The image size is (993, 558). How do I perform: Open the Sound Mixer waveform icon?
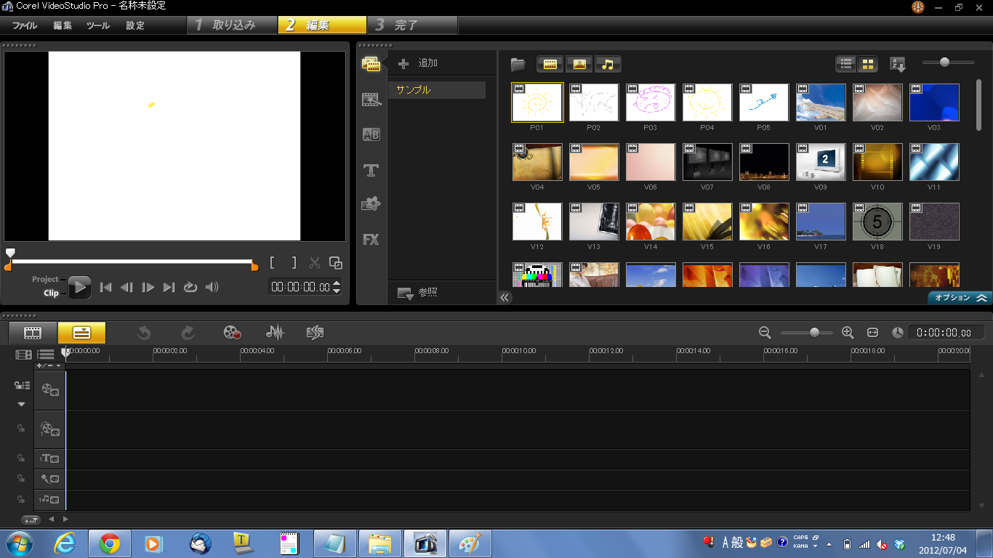point(275,333)
